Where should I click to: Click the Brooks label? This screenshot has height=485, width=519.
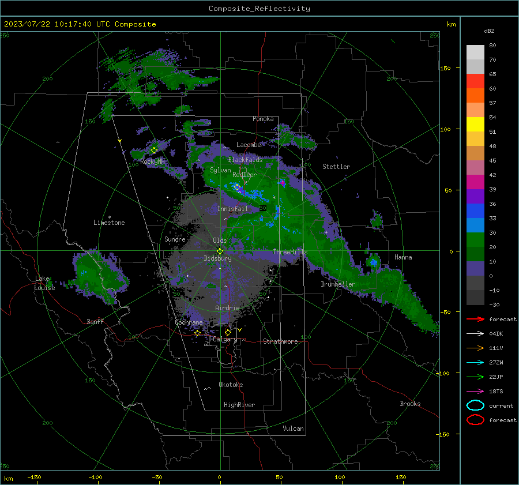[x=410, y=404]
